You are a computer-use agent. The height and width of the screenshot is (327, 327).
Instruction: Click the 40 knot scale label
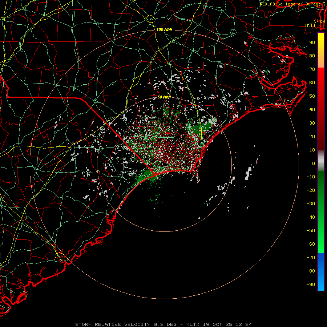tap(312, 109)
